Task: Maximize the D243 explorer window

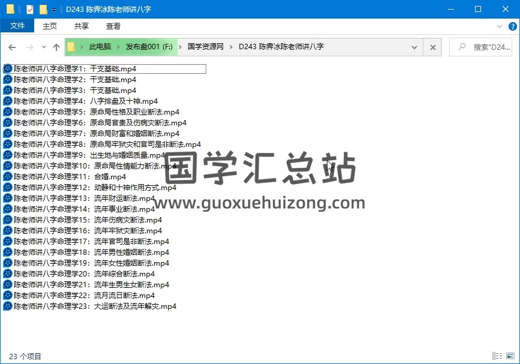Action: [x=478, y=9]
